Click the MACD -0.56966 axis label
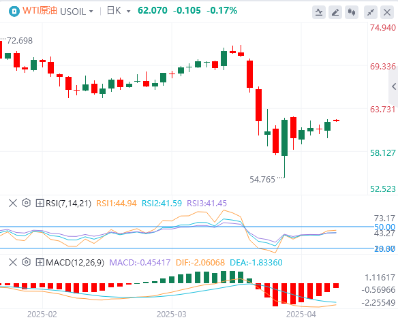Image resolution: width=398 pixels, height=322 pixels. [378, 290]
